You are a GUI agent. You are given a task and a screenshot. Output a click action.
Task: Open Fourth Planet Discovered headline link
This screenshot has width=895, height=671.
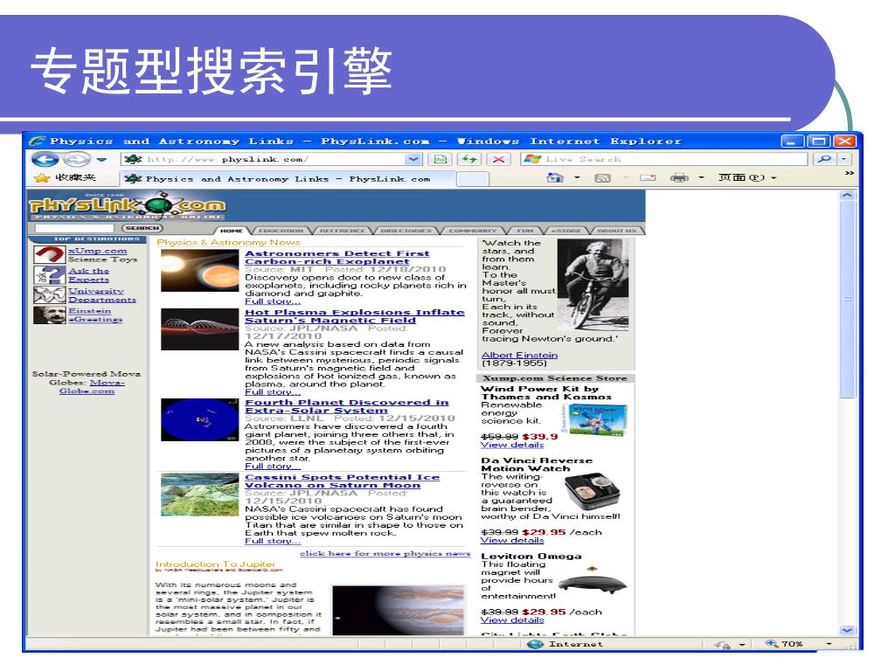pos(346,406)
